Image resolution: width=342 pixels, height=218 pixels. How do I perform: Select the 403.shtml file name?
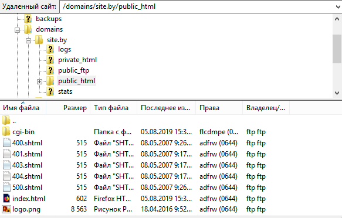coord(27,165)
